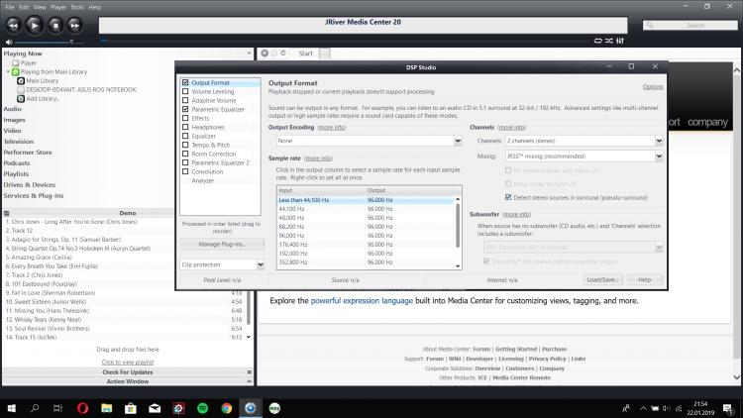Disable the Parametric Equalizer checkbox

pos(185,109)
